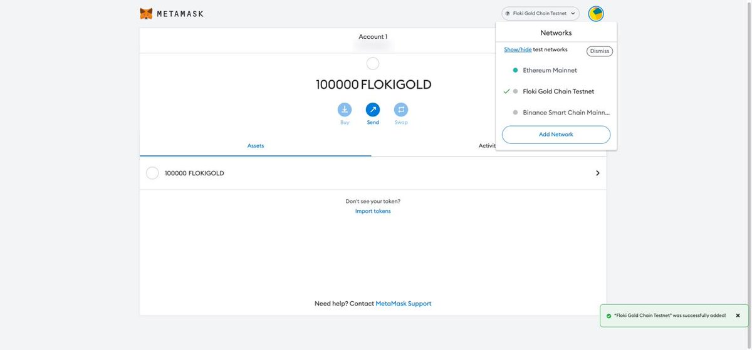Expand the Floki Gold Chain Testnet network dropdown
This screenshot has width=752, height=350.
[540, 13]
